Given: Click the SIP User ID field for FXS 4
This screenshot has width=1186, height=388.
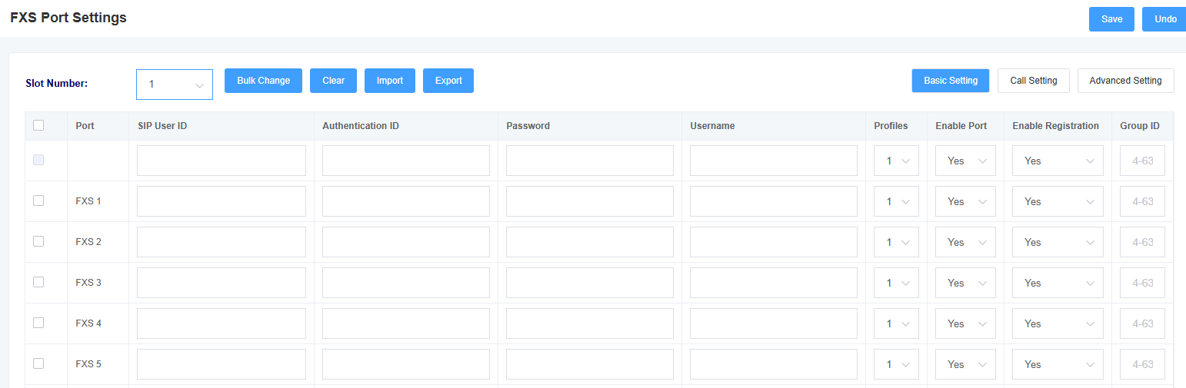Looking at the screenshot, I should 222,323.
